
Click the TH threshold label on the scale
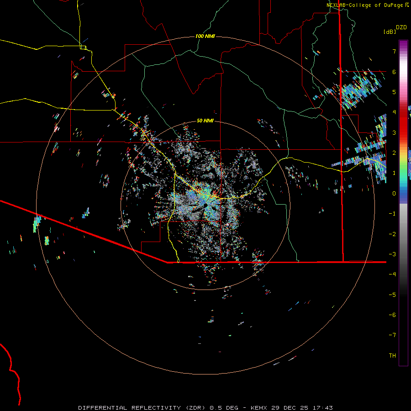click(392, 356)
